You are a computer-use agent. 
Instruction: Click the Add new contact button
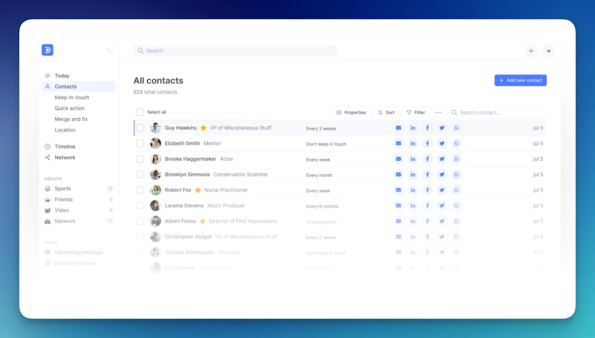click(x=521, y=80)
